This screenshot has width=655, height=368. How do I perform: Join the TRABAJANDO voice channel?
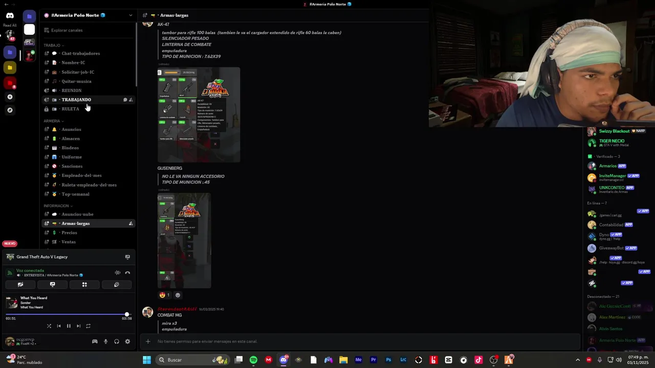tap(88, 100)
